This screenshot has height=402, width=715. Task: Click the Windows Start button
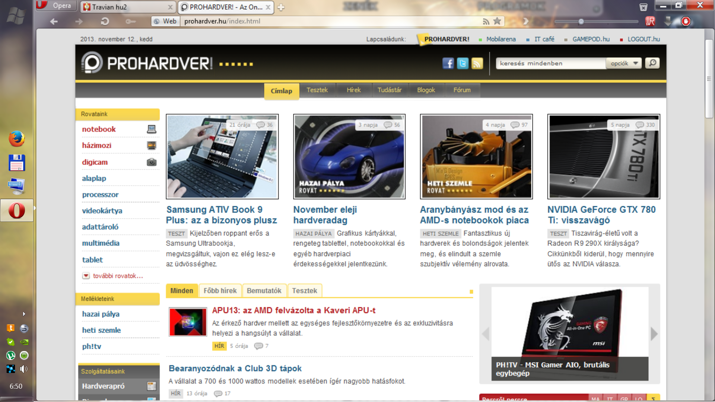tap(16, 16)
